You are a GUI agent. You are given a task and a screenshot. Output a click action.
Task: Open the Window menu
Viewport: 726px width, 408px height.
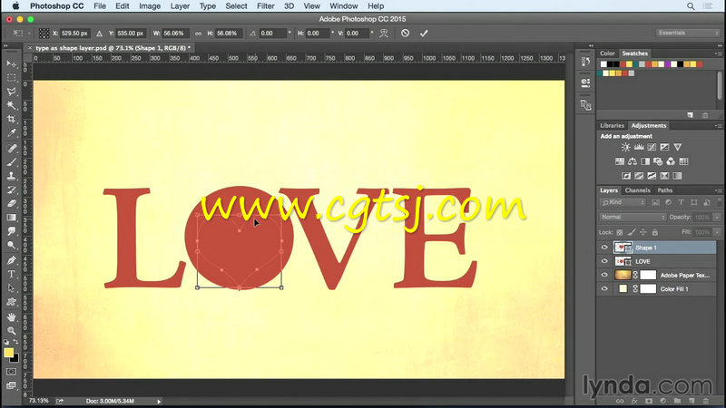[x=344, y=6]
